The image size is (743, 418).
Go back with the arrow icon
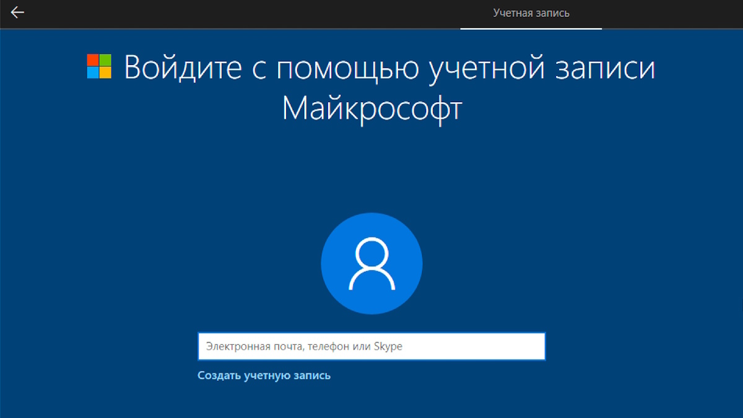17,12
